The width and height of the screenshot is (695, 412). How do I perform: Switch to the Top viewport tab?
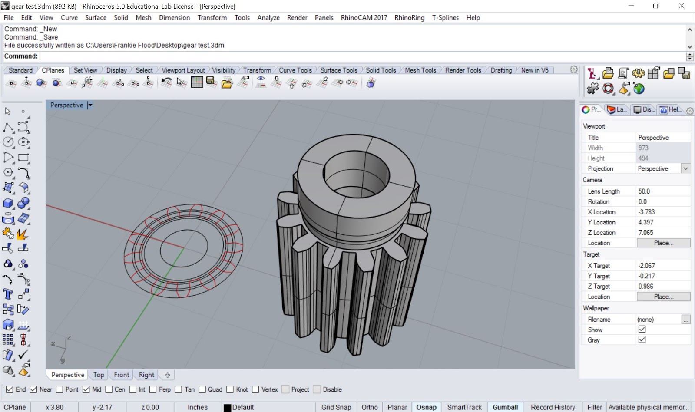pyautogui.click(x=99, y=375)
